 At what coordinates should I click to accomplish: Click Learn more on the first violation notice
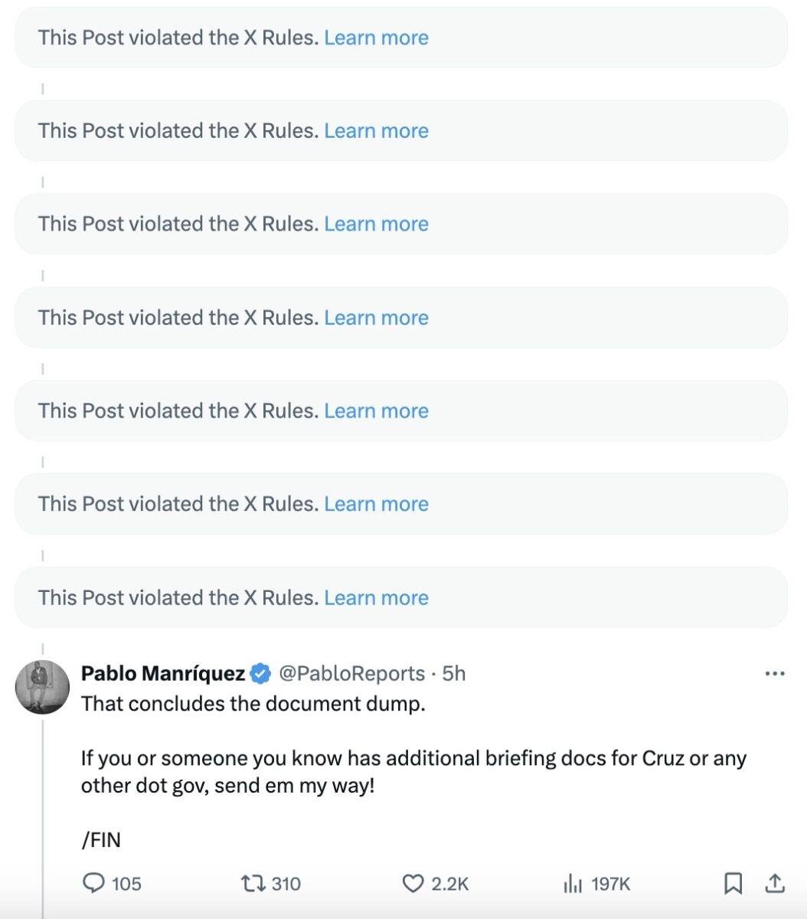(x=376, y=38)
